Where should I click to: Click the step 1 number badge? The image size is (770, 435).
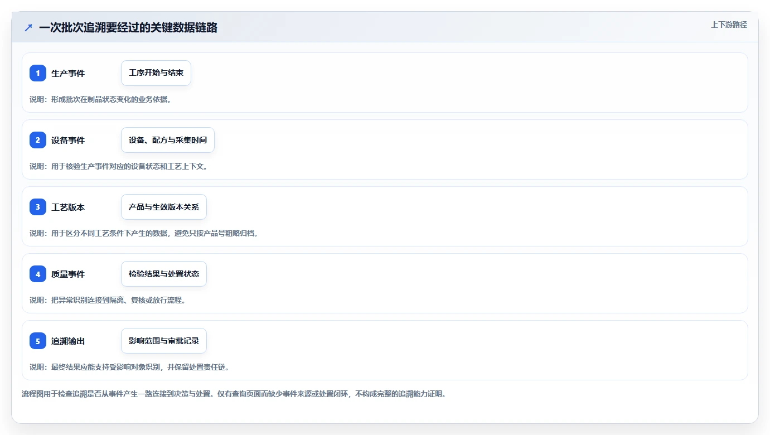click(x=38, y=73)
